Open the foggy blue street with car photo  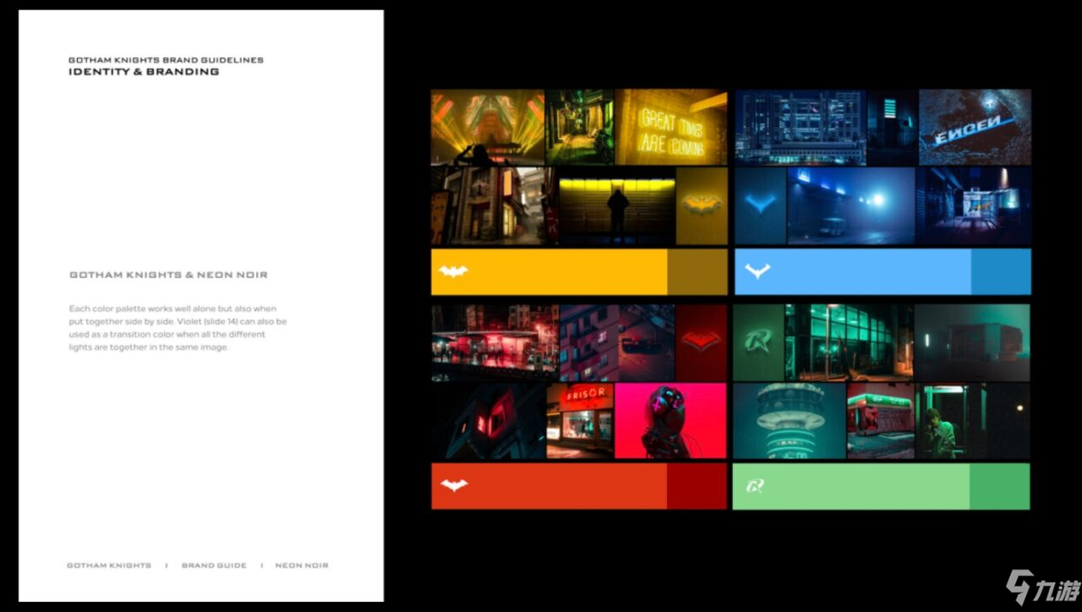[x=851, y=205]
